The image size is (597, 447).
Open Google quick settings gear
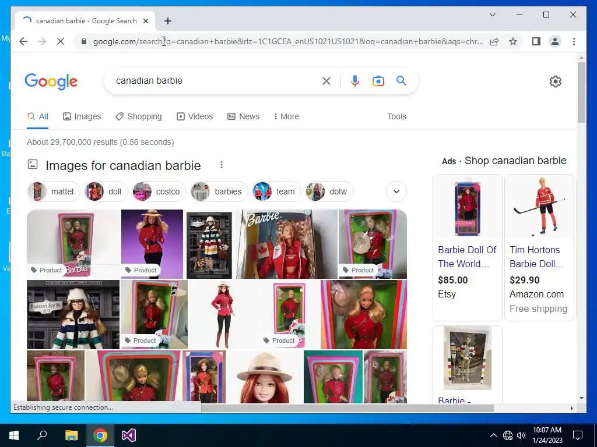tap(555, 81)
